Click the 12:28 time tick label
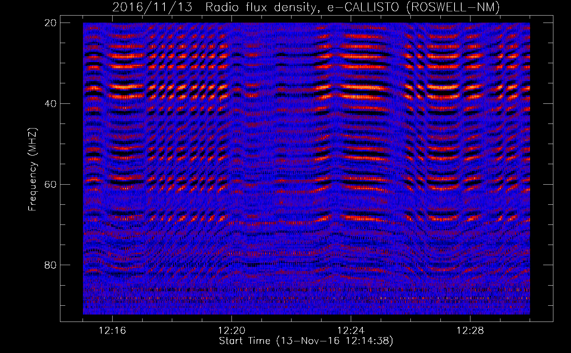Screen dimensions: 571x353 coord(470,331)
